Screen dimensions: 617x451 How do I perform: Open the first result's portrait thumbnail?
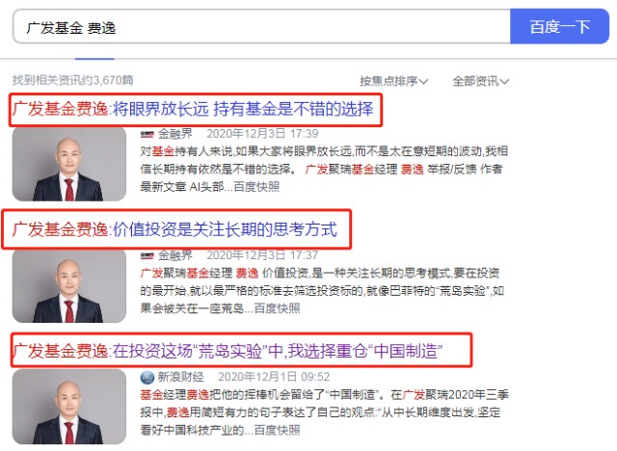[x=69, y=164]
